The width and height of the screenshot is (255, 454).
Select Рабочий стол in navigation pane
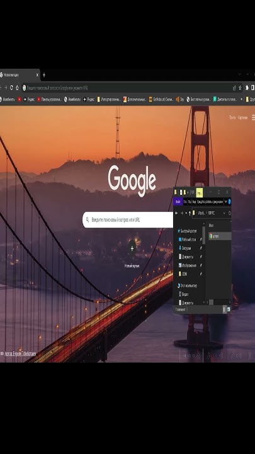(x=188, y=240)
